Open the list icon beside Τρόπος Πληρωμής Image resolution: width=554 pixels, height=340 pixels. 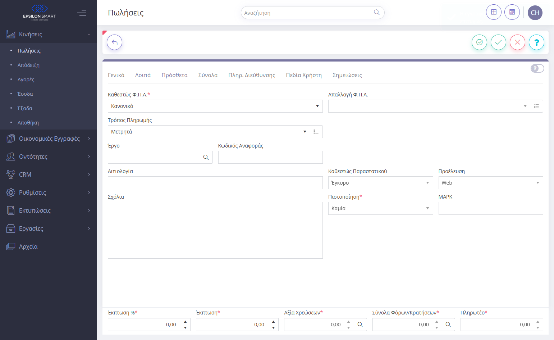tap(316, 132)
